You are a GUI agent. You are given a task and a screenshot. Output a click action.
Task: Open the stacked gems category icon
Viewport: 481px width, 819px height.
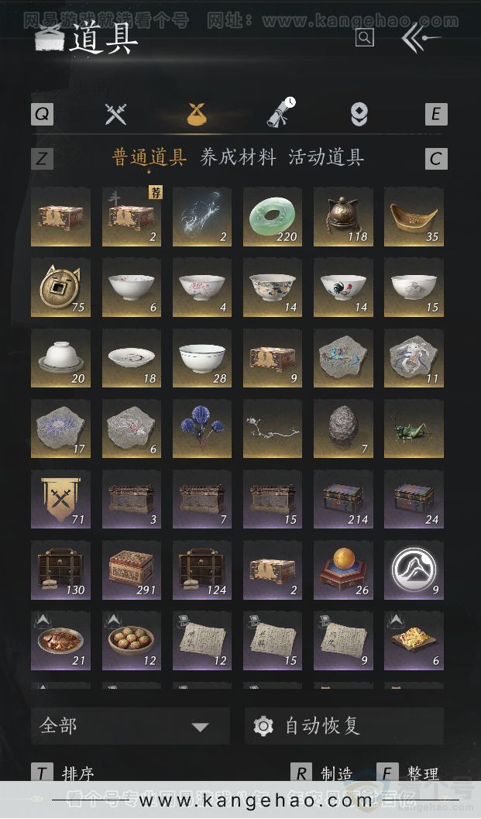[x=359, y=114]
